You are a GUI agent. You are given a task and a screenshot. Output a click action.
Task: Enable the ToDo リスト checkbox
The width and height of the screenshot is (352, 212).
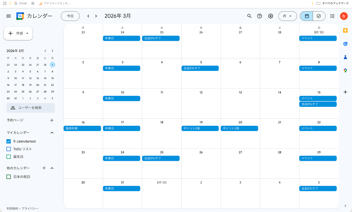(x=9, y=149)
